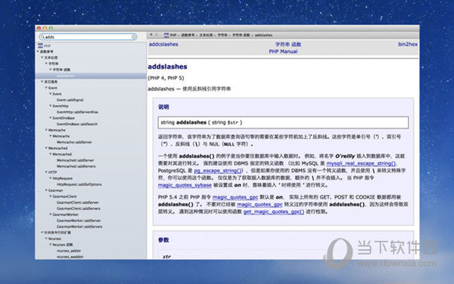
Task: Collapse the HttpRequest tree node
Action: 51,178
